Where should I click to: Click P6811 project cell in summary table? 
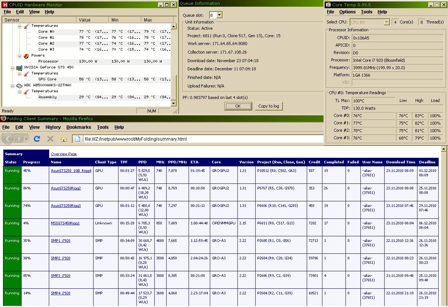[281, 227]
